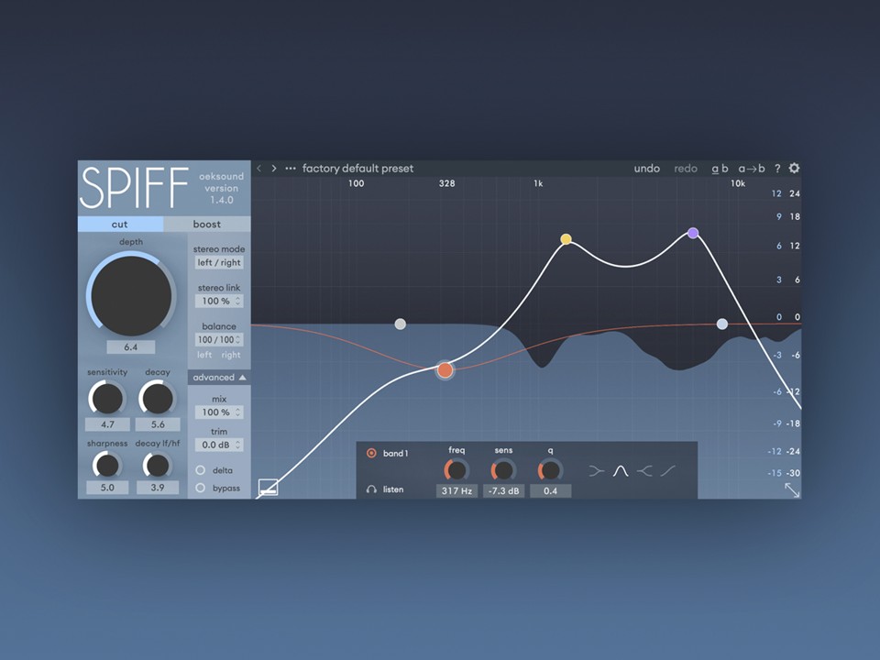Select the leftmost low-shelf filter shape icon
This screenshot has width=880, height=660.
click(597, 469)
